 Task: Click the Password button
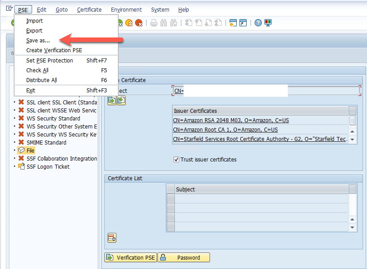[183, 257]
